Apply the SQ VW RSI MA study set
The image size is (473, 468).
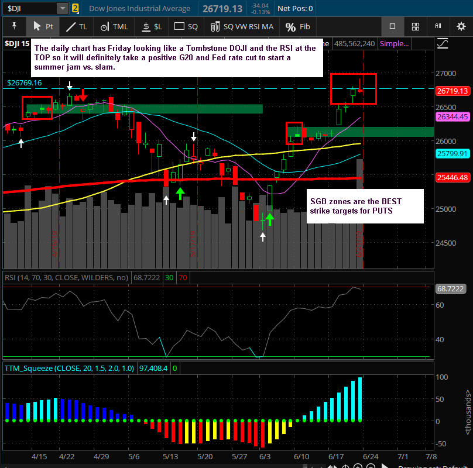(241, 26)
